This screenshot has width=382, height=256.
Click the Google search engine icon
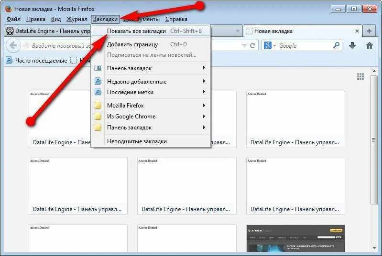pyautogui.click(x=268, y=45)
